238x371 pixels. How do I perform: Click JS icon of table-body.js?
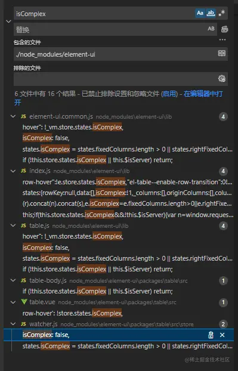pos(23,280)
